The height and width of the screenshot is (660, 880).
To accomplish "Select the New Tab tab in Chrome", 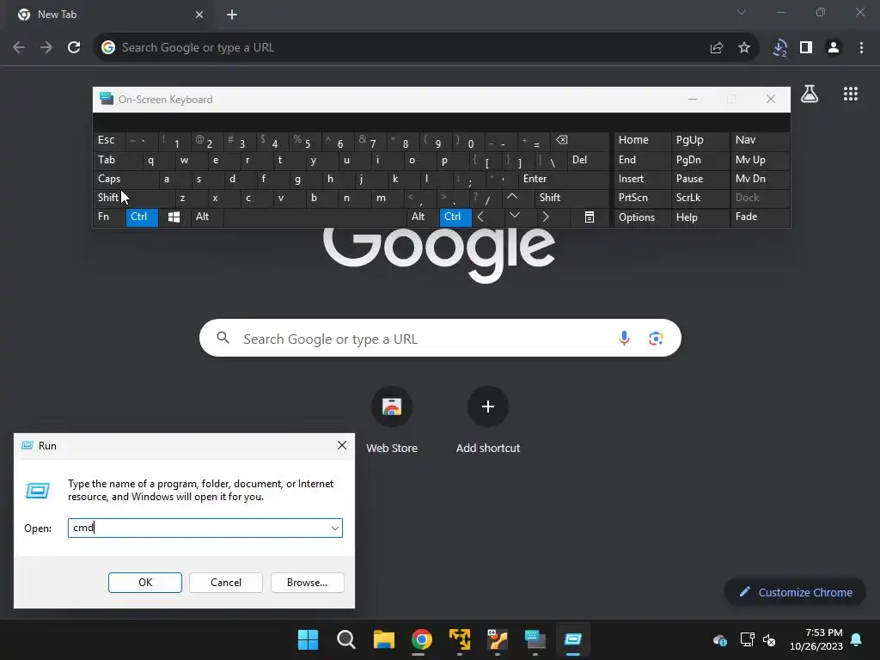I will [x=109, y=15].
